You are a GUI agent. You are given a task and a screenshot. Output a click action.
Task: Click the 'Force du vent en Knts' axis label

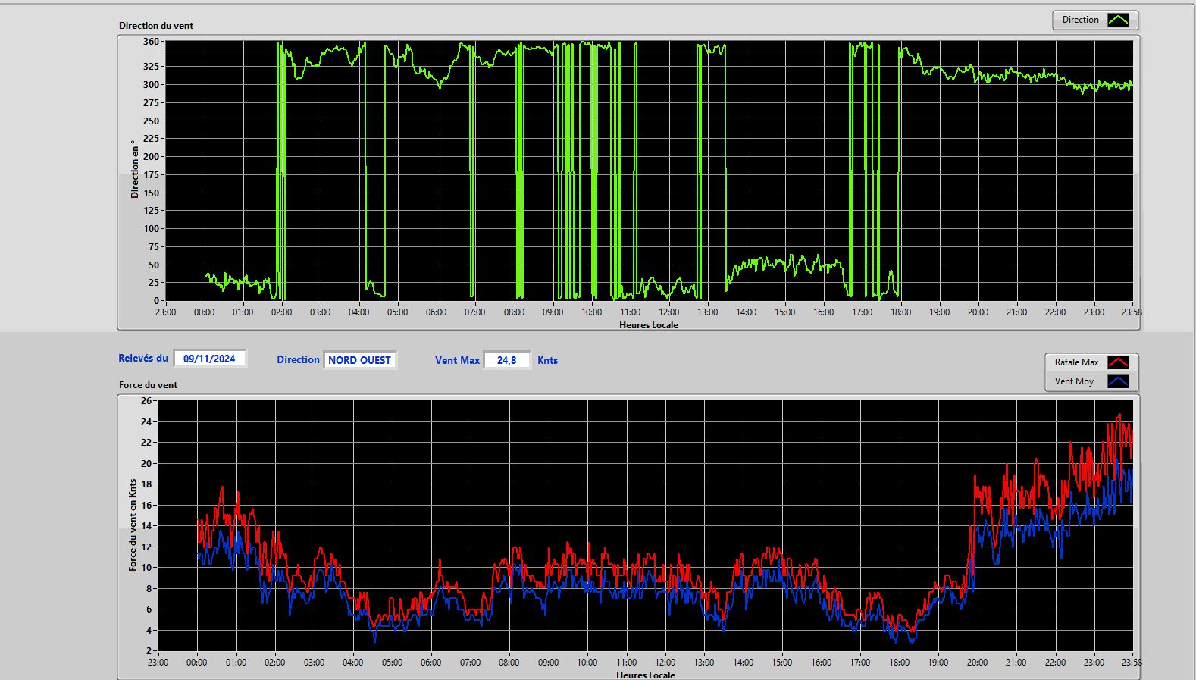tap(133, 525)
